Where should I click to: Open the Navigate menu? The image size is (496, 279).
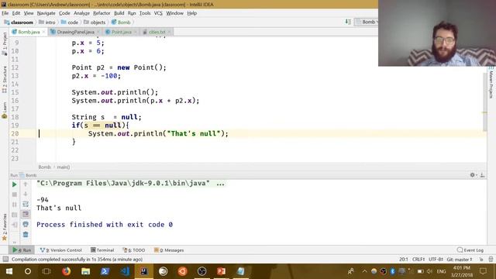(x=46, y=13)
